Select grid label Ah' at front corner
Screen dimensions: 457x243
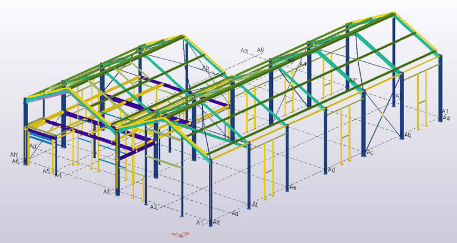pyautogui.click(x=217, y=222)
